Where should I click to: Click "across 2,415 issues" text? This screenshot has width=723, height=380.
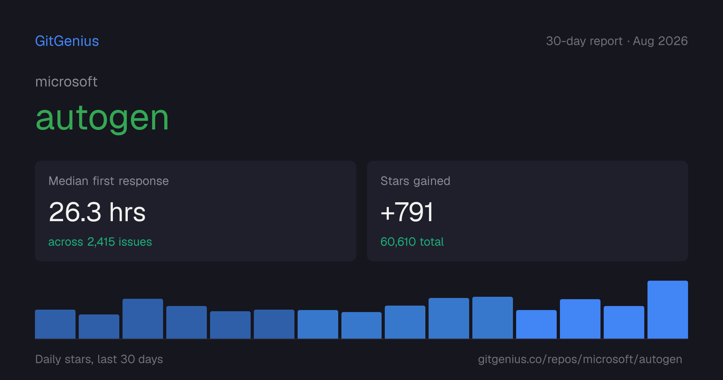pos(100,242)
